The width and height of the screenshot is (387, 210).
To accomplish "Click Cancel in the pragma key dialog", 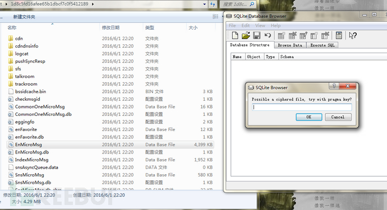I will click(338, 117).
